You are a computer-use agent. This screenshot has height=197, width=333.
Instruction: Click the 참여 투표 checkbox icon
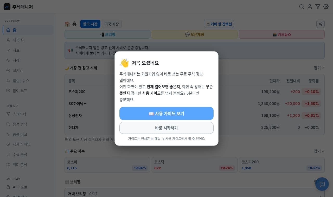click(x=8, y=91)
